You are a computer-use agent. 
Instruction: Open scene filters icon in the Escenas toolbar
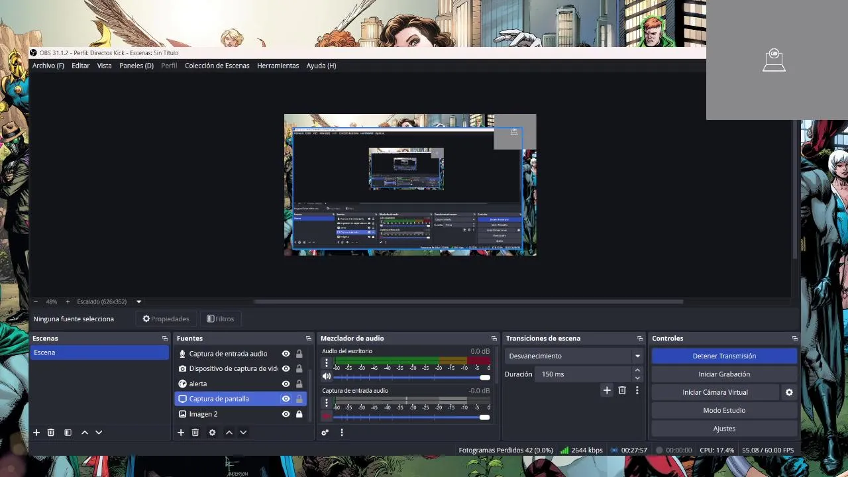(68, 433)
